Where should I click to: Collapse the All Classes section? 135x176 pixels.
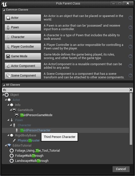point(4,85)
